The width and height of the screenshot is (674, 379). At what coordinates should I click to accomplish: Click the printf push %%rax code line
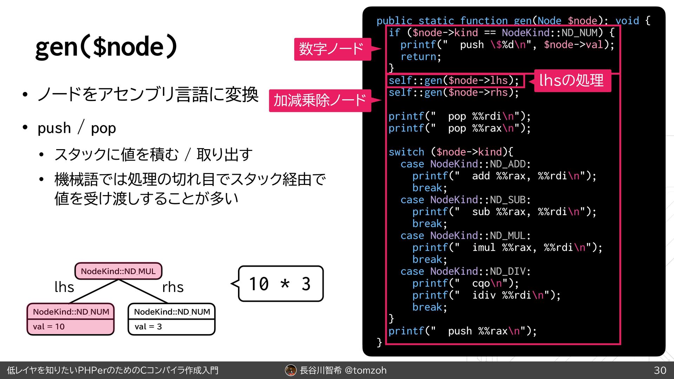tap(462, 331)
